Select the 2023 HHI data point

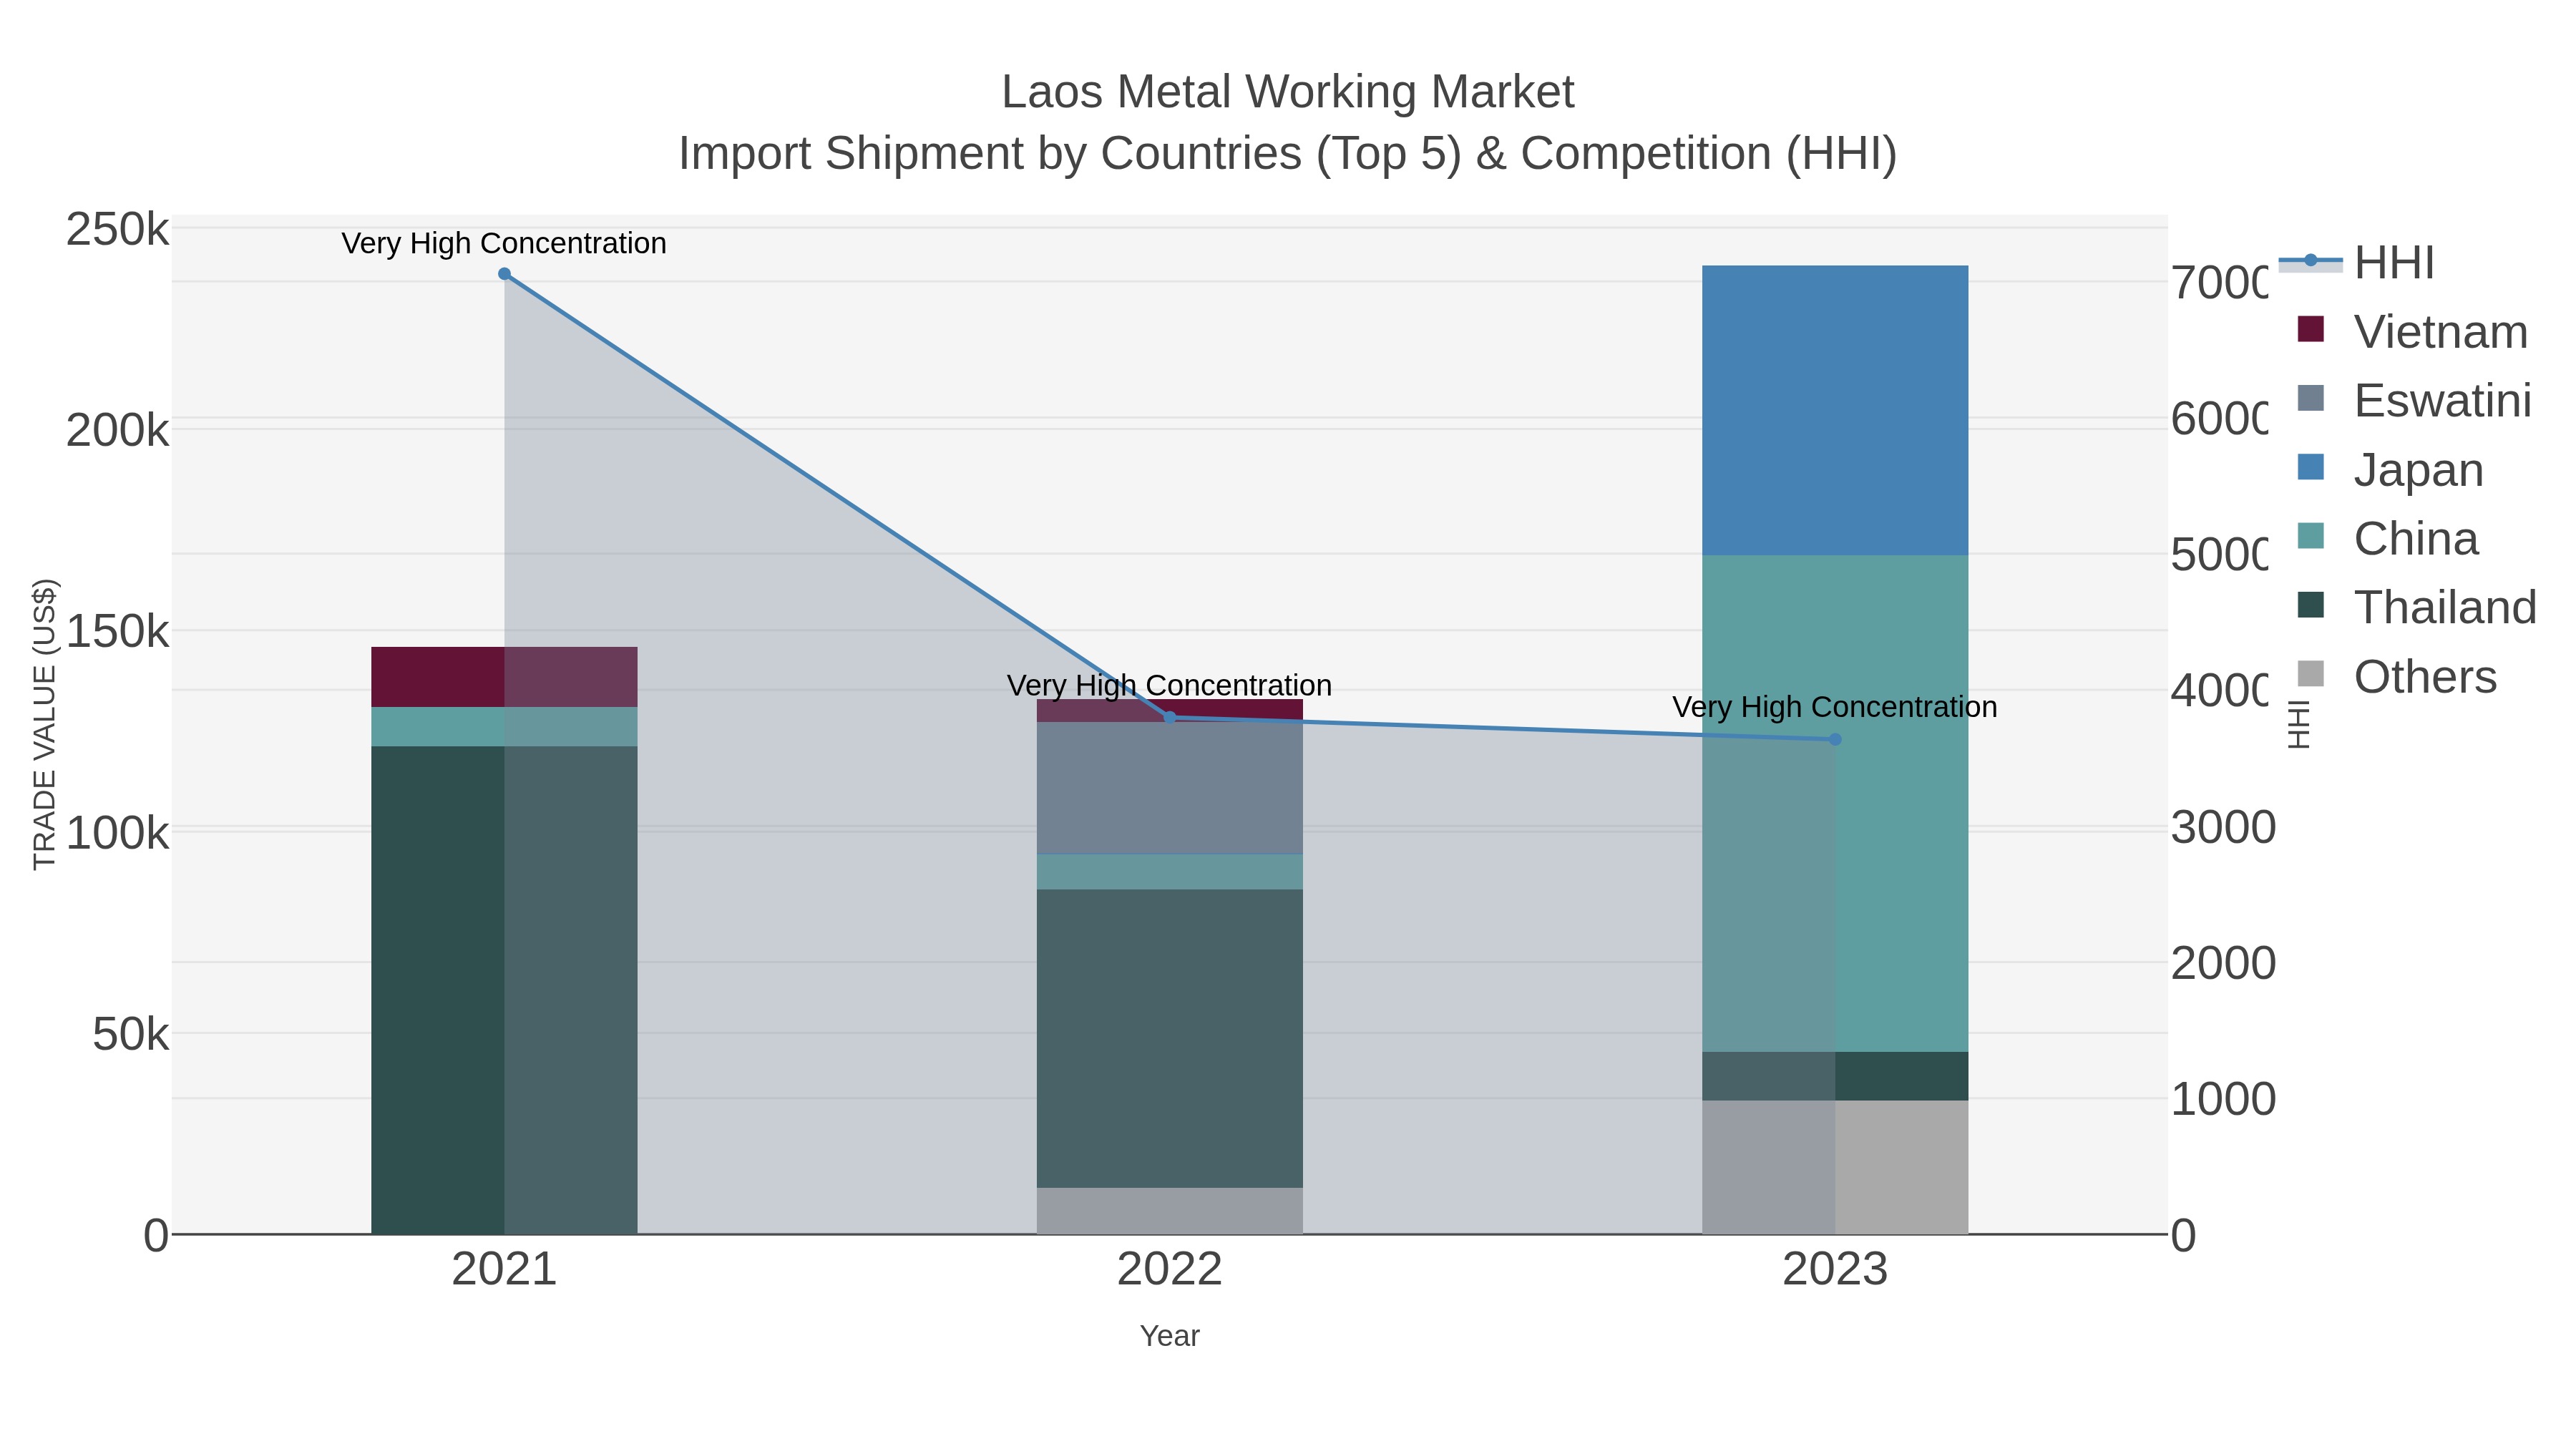click(1835, 740)
